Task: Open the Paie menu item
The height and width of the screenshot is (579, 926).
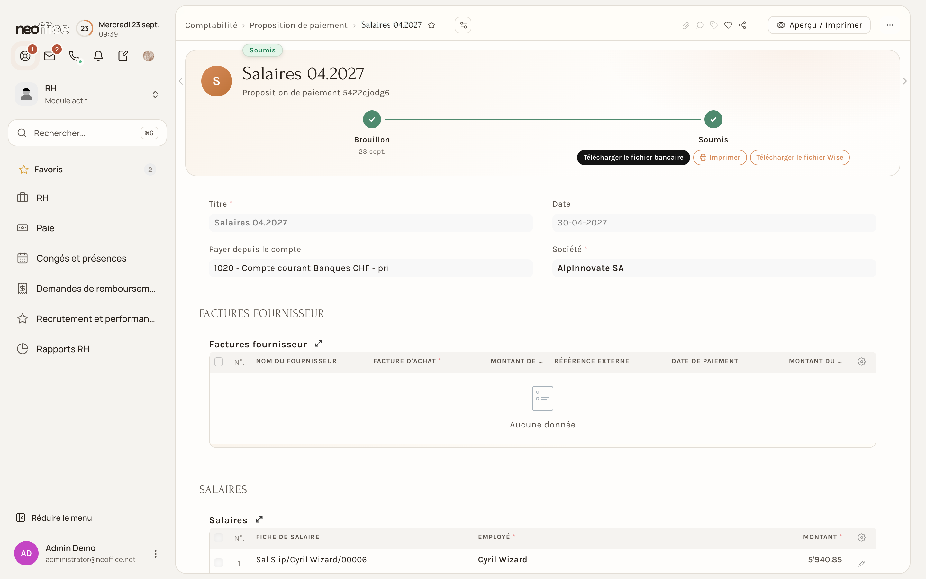Action: 87,228
